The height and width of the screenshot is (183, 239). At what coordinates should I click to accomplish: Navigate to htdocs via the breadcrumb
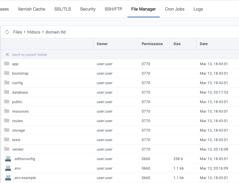click(34, 32)
